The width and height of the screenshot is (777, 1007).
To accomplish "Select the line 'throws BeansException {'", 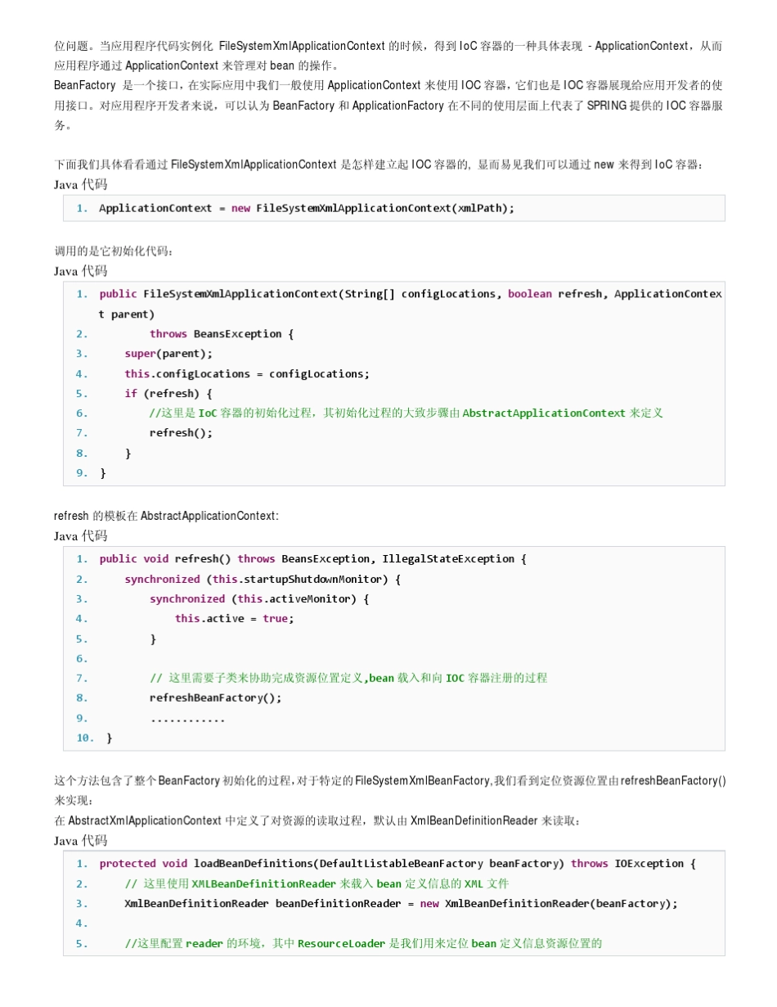I will click(222, 334).
